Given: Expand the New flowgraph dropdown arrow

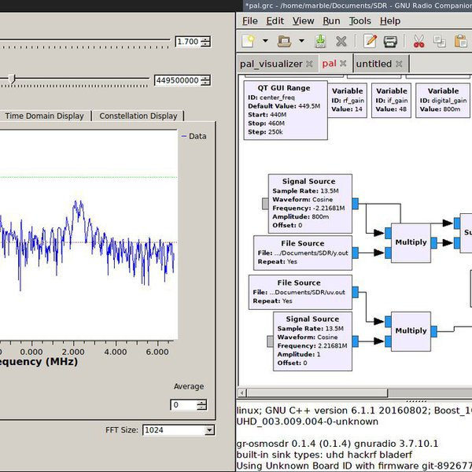Looking at the screenshot, I should coord(265,41).
